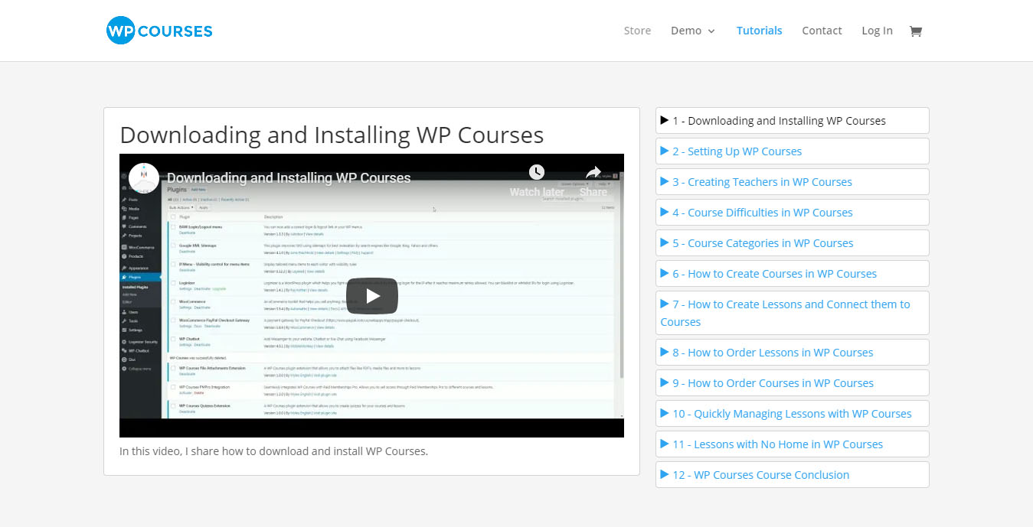Open lesson 8 - How to Order Lessons
Screen dimensions: 1033x527
793,353
